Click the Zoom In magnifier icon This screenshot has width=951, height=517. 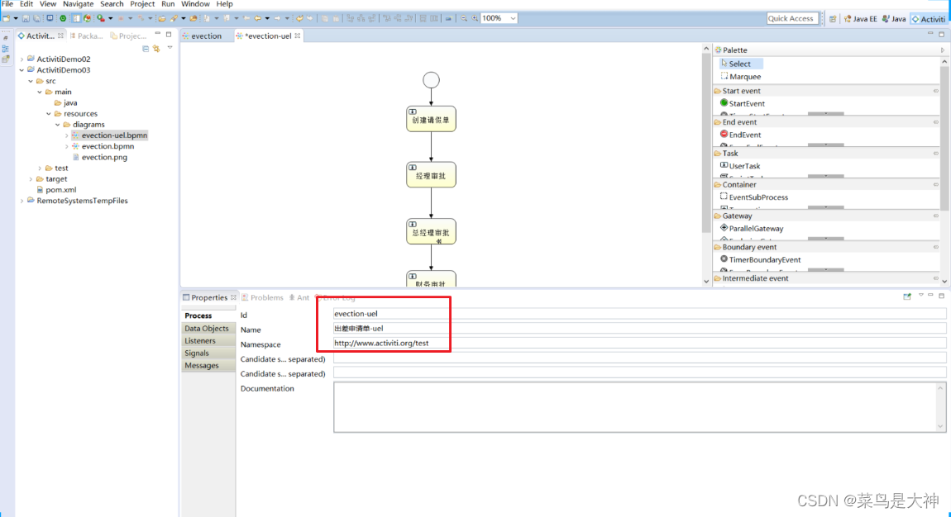475,18
